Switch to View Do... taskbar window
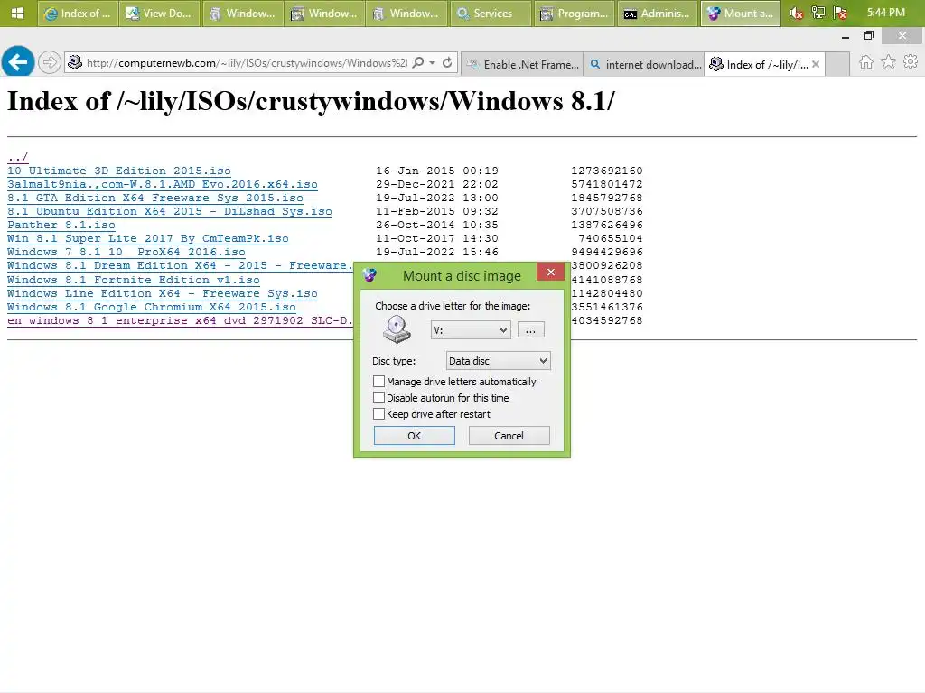The width and height of the screenshot is (925, 693). [159, 13]
